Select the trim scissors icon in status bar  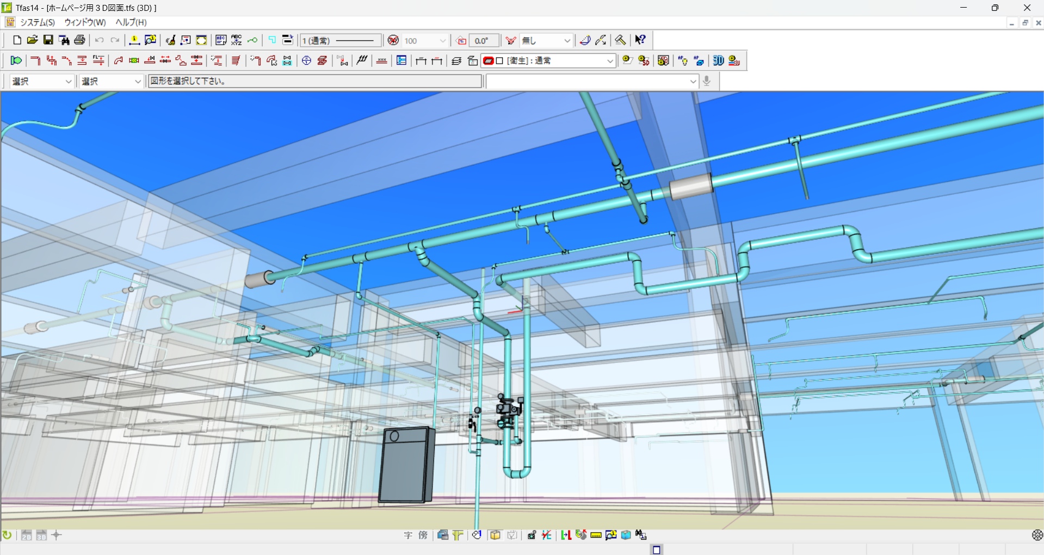point(548,535)
